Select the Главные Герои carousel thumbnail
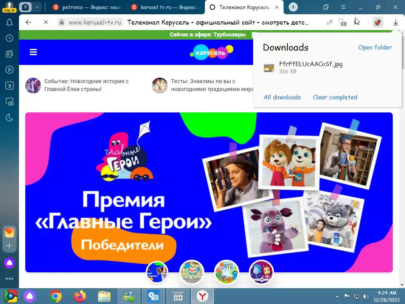This screenshot has height=304, width=405. point(157,272)
